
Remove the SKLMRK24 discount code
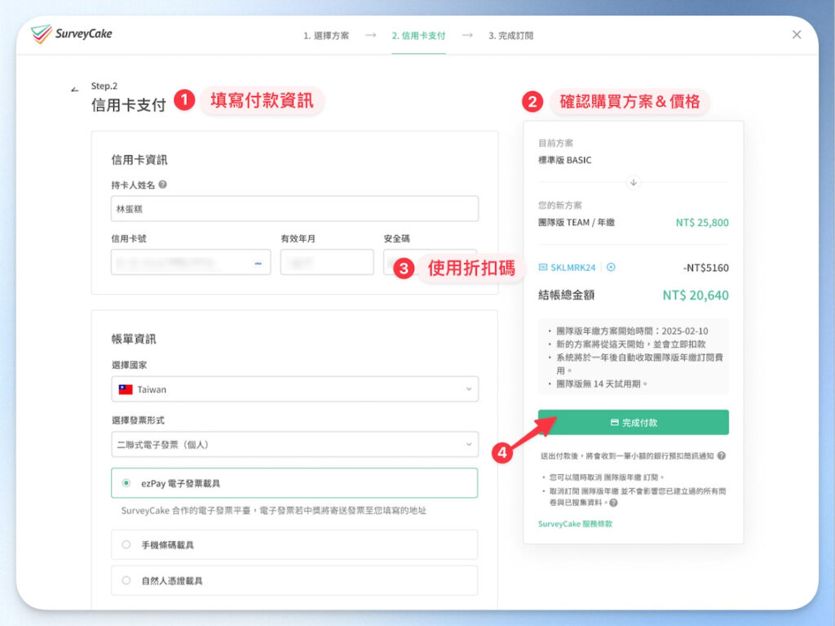point(611,267)
